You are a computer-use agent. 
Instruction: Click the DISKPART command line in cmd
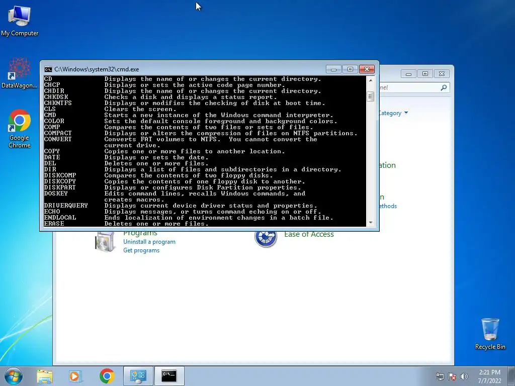(x=173, y=187)
